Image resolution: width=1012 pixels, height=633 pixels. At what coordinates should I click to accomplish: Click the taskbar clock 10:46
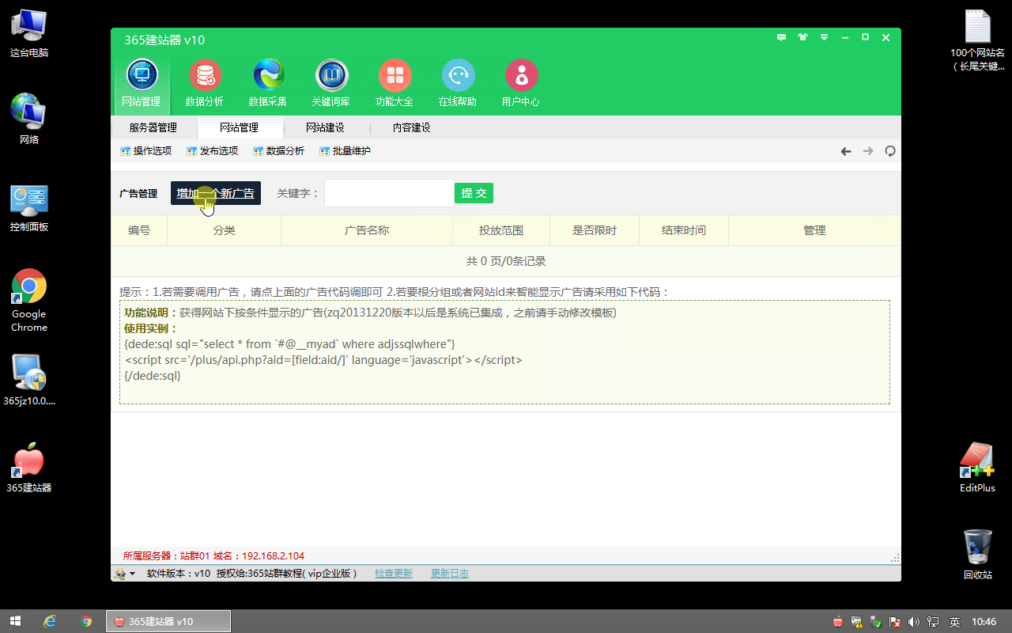tap(984, 622)
